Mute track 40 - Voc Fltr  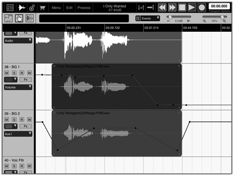(7, 166)
